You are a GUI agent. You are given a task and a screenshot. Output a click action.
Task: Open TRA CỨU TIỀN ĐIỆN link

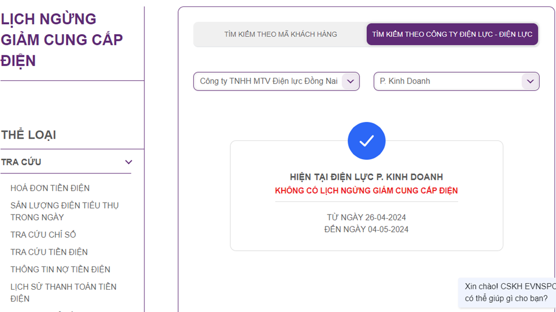(49, 252)
